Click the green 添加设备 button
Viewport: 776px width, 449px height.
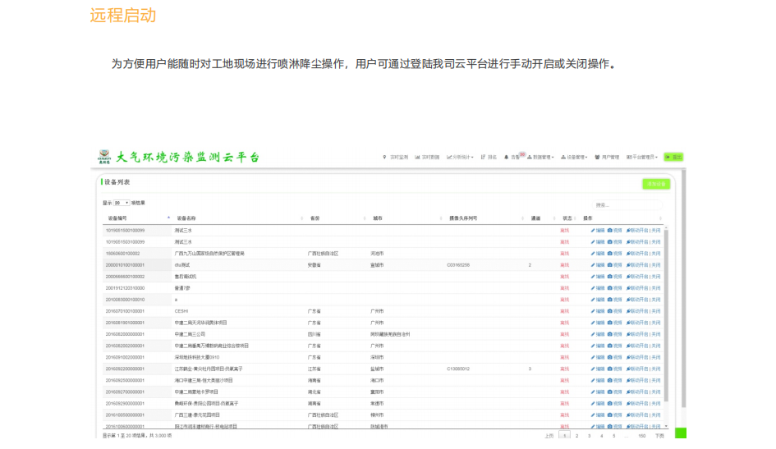tap(656, 184)
